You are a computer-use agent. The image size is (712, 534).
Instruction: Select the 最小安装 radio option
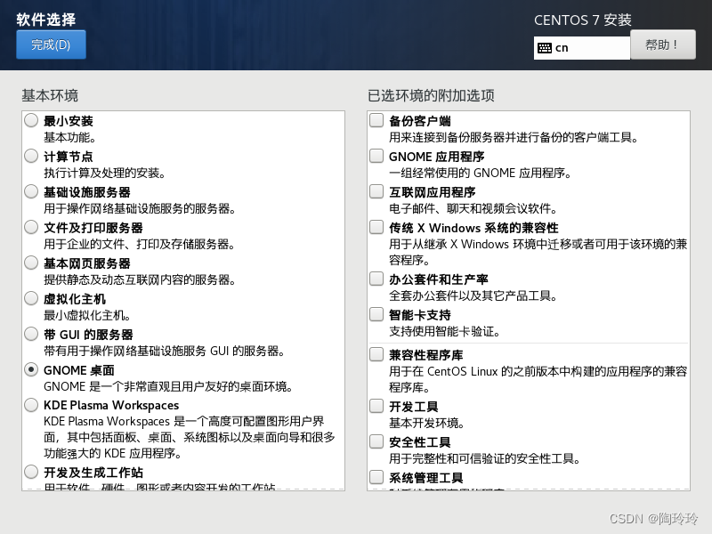tap(31, 120)
